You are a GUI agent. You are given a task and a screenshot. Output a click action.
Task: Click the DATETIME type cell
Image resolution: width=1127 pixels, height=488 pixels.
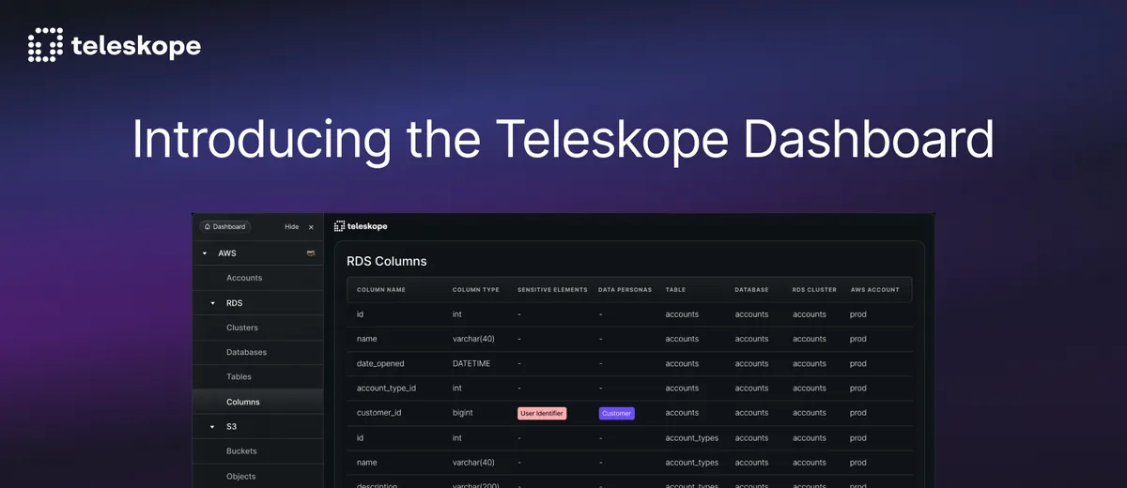pyautogui.click(x=471, y=363)
